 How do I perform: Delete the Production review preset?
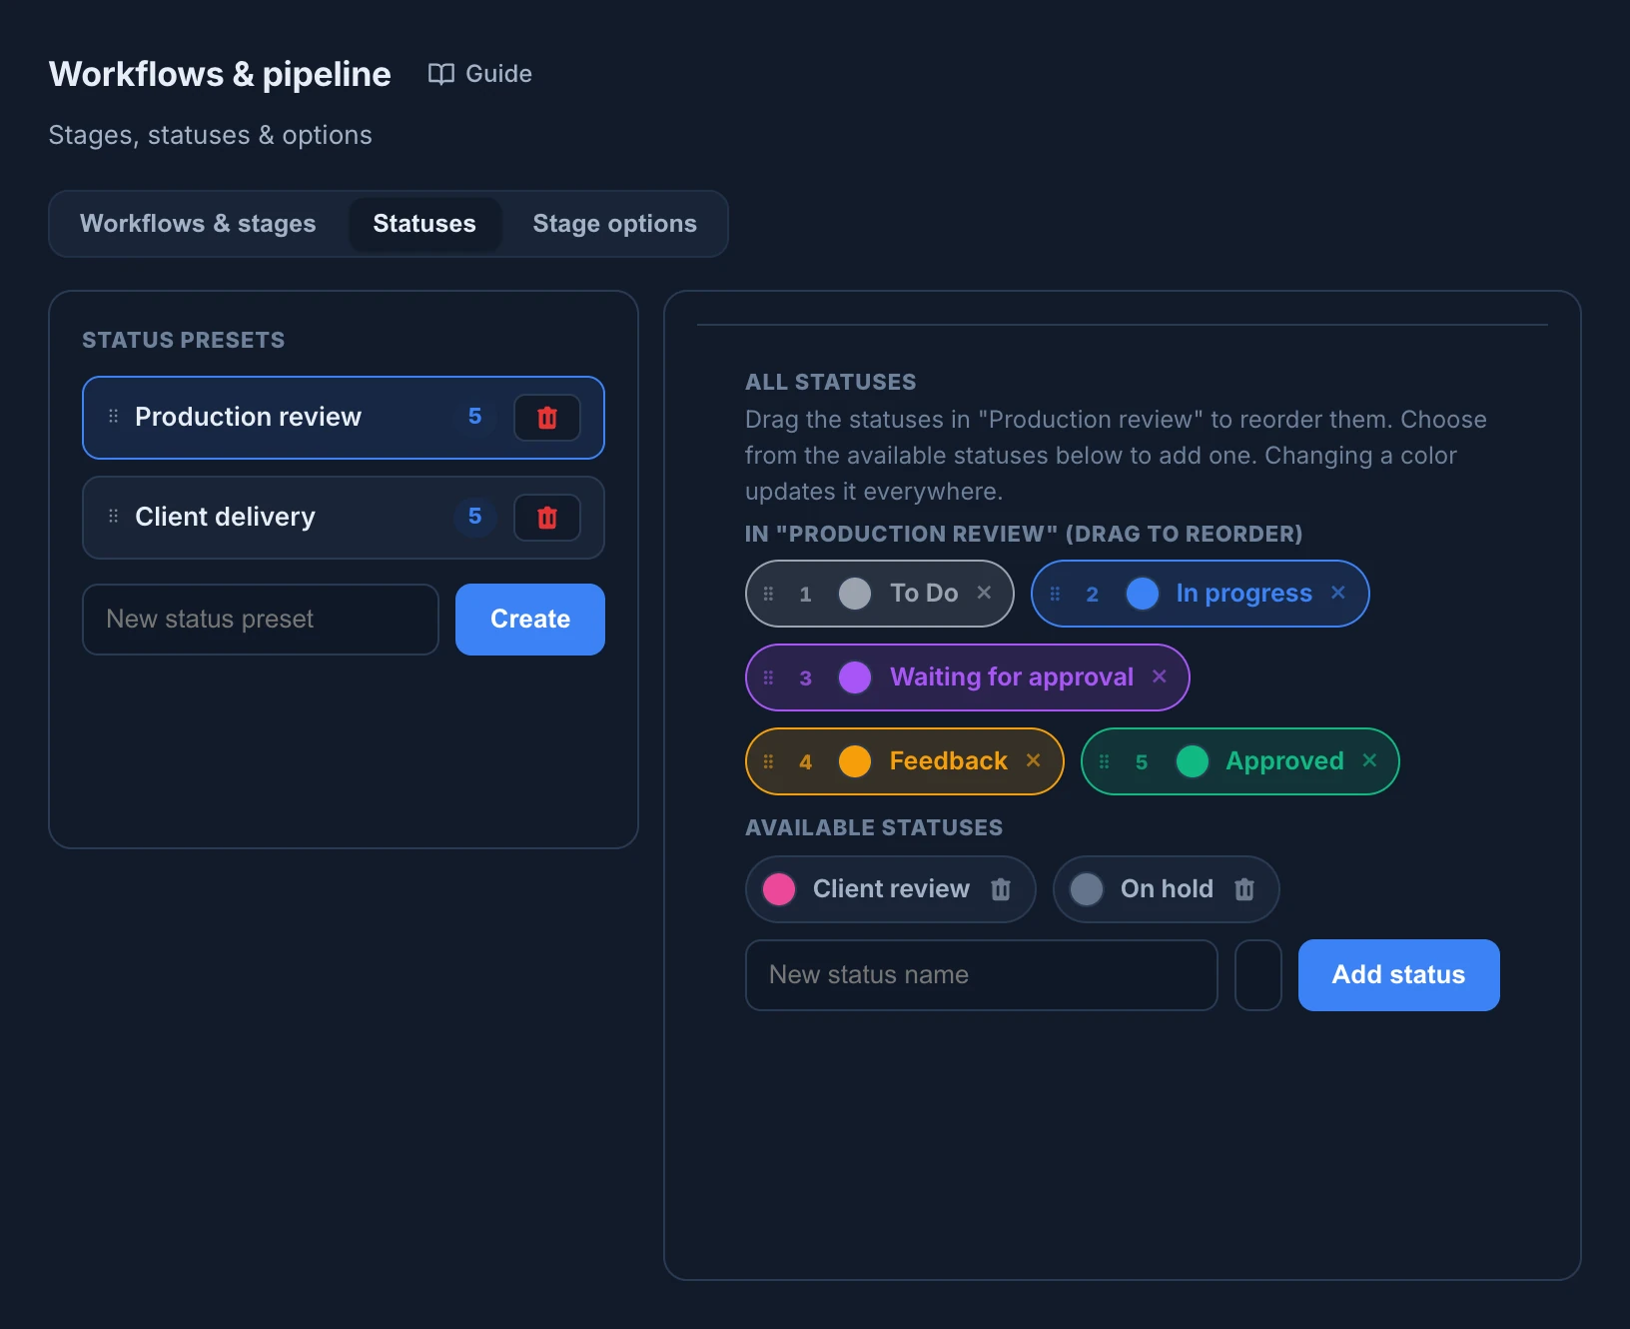click(x=547, y=418)
